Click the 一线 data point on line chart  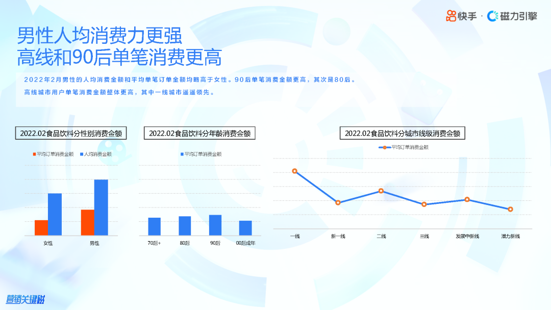tap(295, 171)
